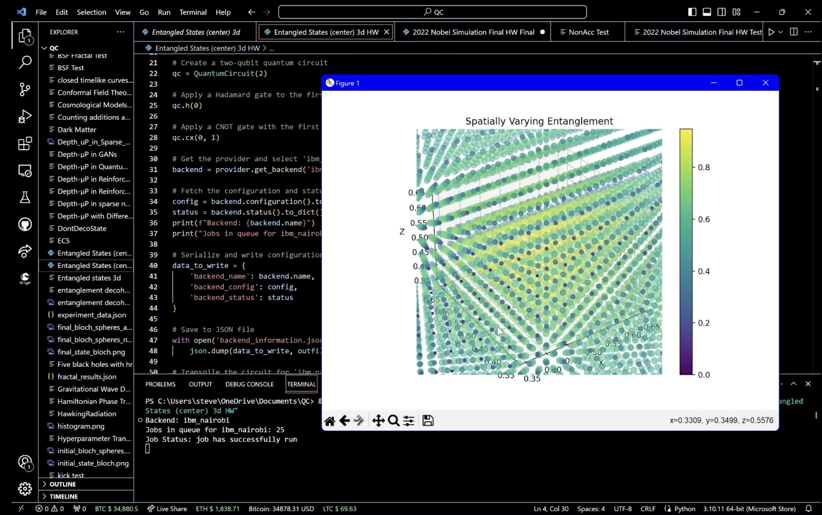Switch to the OUTPUT tab in panel
This screenshot has height=515, width=822.
pyautogui.click(x=200, y=384)
